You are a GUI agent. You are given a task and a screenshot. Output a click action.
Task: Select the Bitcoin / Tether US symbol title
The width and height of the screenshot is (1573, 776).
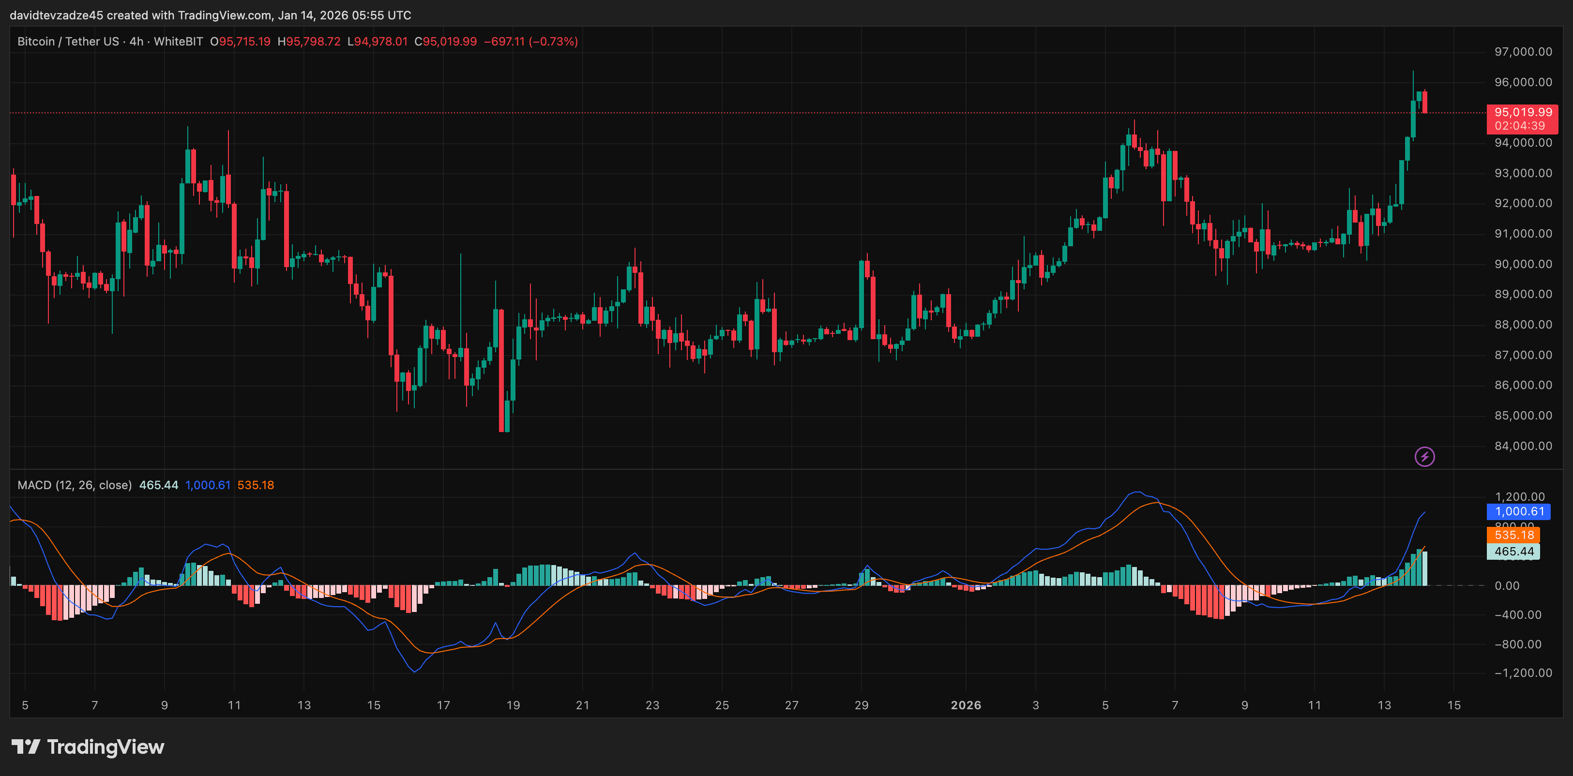[68, 42]
